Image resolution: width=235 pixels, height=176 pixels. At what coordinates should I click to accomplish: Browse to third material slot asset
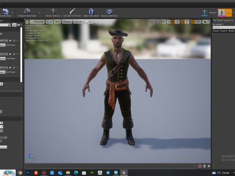(14, 67)
